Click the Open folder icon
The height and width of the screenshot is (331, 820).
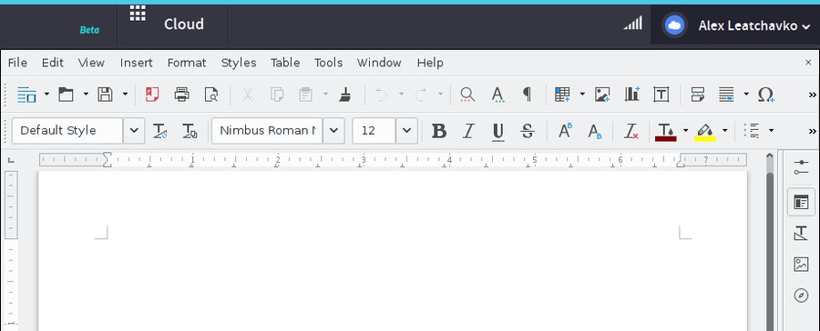(66, 95)
